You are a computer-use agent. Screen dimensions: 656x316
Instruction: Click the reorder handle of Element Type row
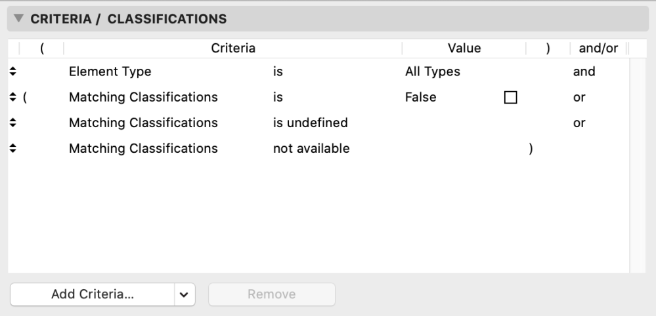pyautogui.click(x=13, y=72)
